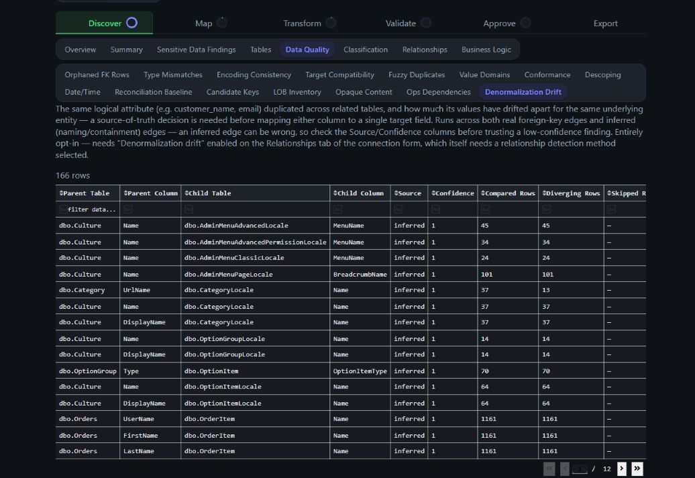This screenshot has height=478, width=695.
Task: Switch to the Overview sub-tab
Action: (x=81, y=50)
